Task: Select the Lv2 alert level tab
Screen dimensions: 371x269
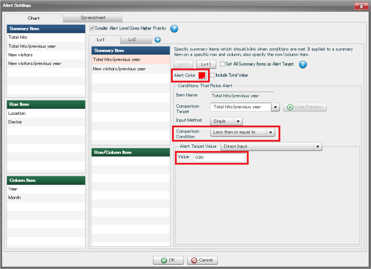Action: [136, 39]
